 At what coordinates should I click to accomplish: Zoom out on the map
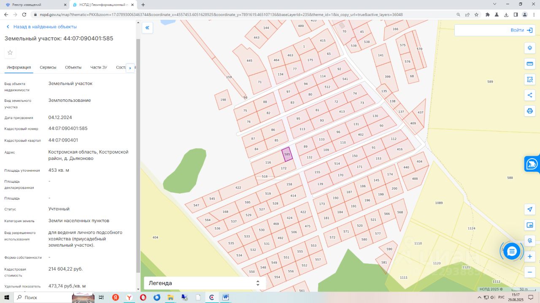click(530, 272)
